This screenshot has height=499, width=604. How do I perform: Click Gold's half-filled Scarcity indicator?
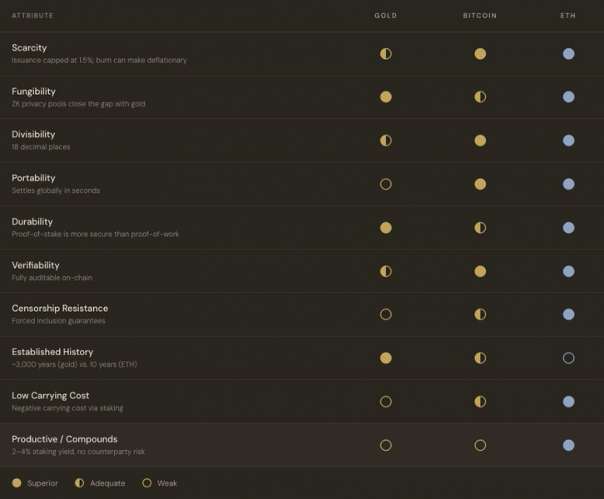[x=385, y=53]
